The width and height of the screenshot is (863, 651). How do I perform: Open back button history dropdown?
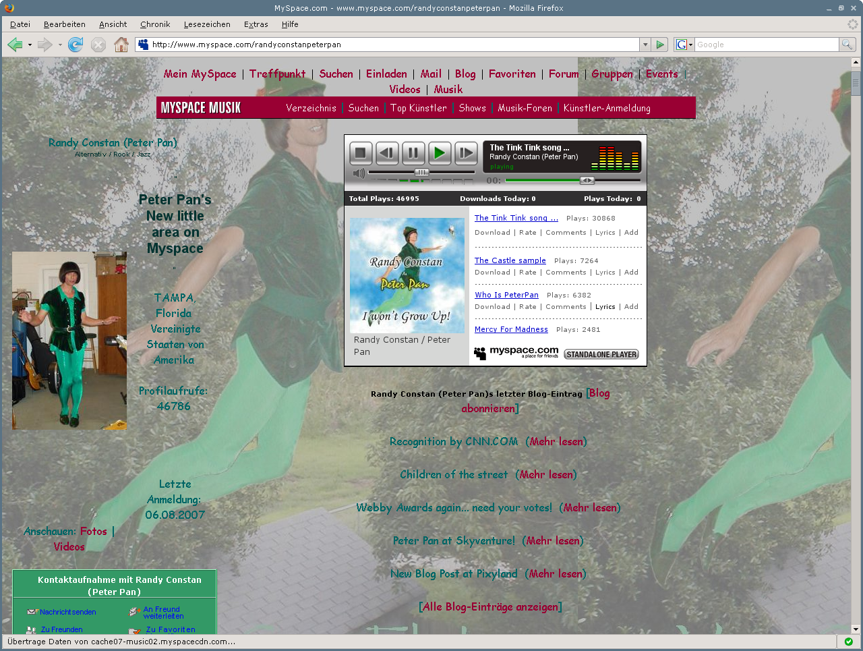click(x=30, y=45)
